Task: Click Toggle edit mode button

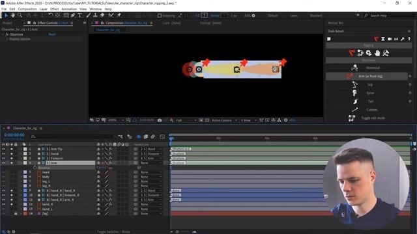Action: pyautogui.click(x=368, y=118)
